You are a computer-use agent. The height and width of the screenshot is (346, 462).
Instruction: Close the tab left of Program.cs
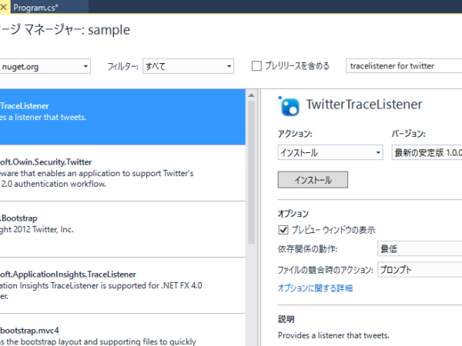4,6
